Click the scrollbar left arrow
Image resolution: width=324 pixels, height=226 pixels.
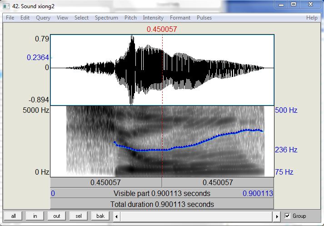[116, 216]
